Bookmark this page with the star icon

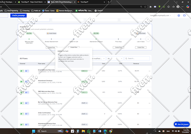145,7
